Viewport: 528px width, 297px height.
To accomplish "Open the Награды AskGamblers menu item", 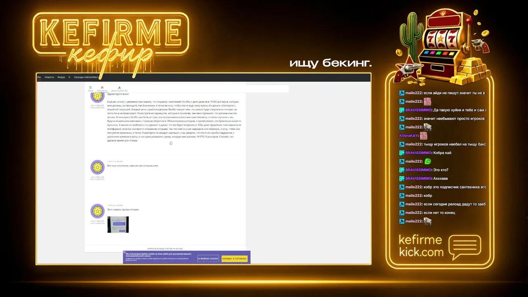I will point(86,77).
